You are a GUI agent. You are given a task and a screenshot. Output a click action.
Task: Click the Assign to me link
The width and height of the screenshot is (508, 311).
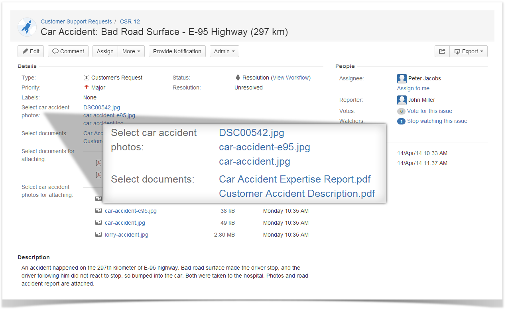pyautogui.click(x=413, y=88)
